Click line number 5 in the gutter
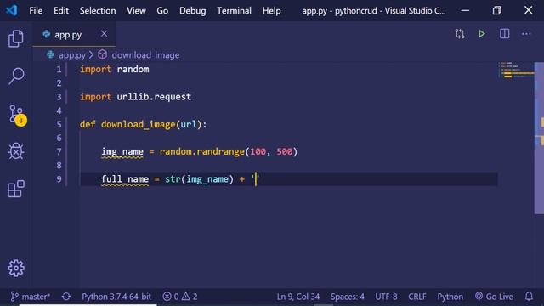Image resolution: width=544 pixels, height=306 pixels. (59, 124)
